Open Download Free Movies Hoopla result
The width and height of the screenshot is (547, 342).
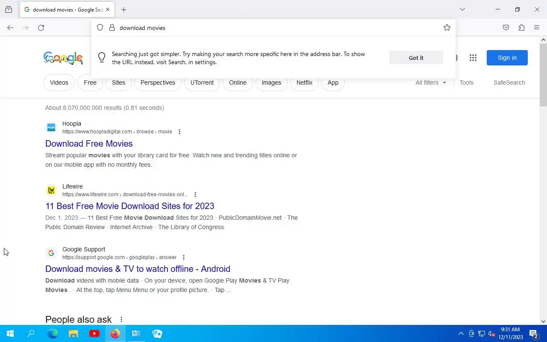[x=89, y=144]
